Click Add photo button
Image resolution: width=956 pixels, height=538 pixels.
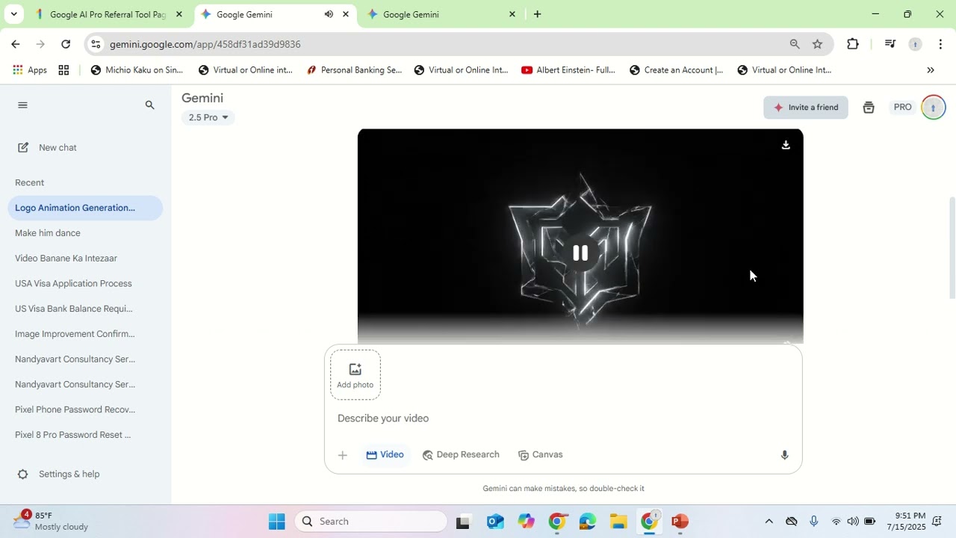pyautogui.click(x=356, y=375)
